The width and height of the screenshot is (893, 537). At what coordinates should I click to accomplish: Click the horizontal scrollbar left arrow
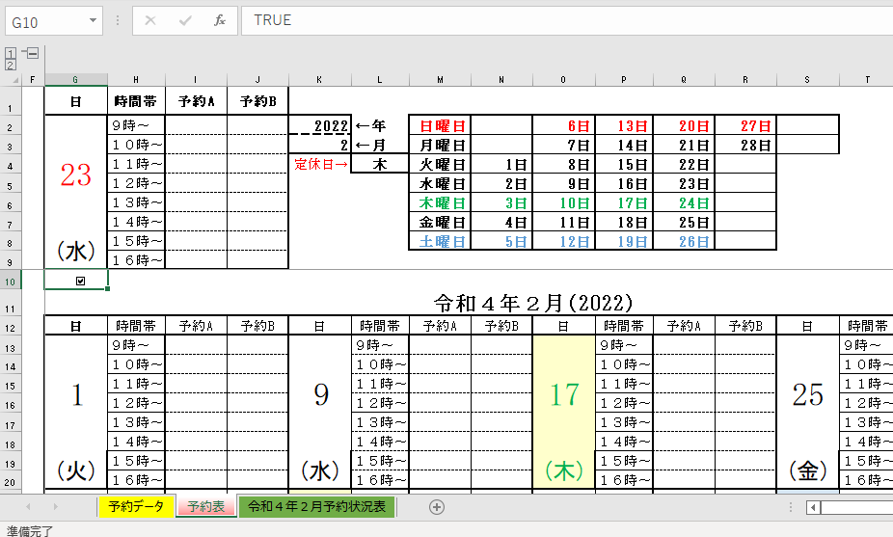813,507
